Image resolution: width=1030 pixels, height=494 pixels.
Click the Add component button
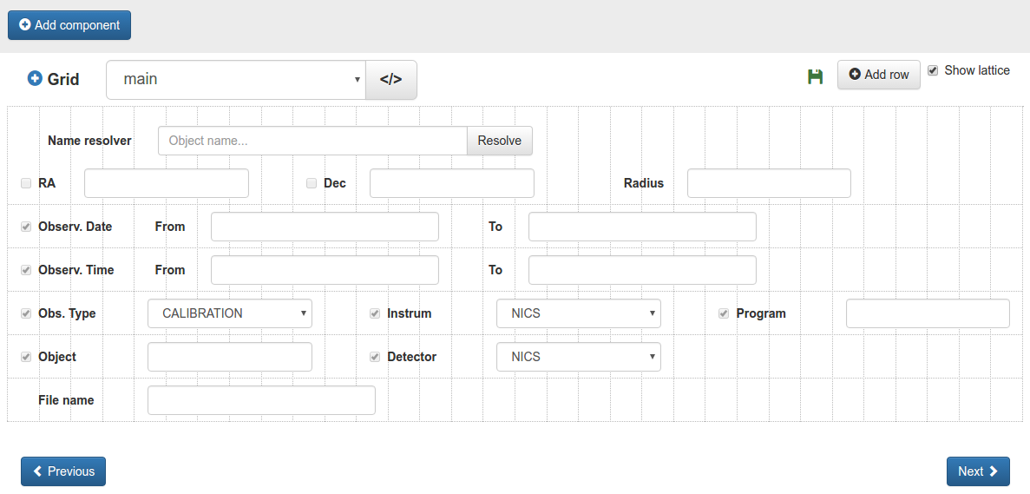69,25
